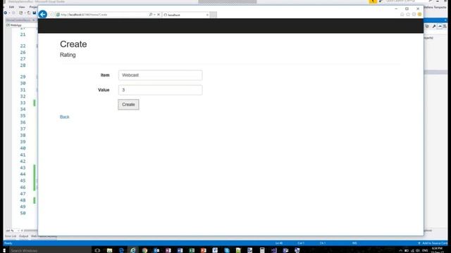The height and width of the screenshot is (253, 451).
Task: Click the volume icon in system tray
Action: (418, 251)
